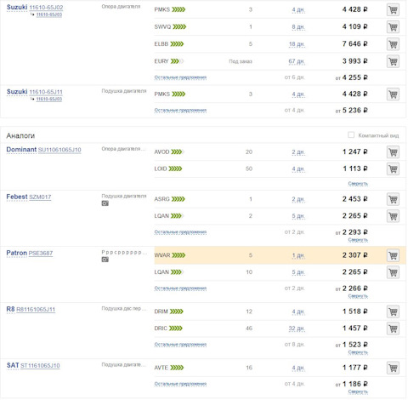Add Febest ASRG 2 453 ₽ to cart

coord(393,199)
